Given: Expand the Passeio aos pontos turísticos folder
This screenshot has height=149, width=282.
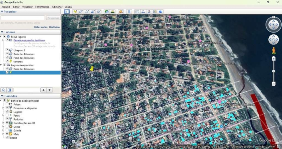Looking at the screenshot, I should coord(3,40).
